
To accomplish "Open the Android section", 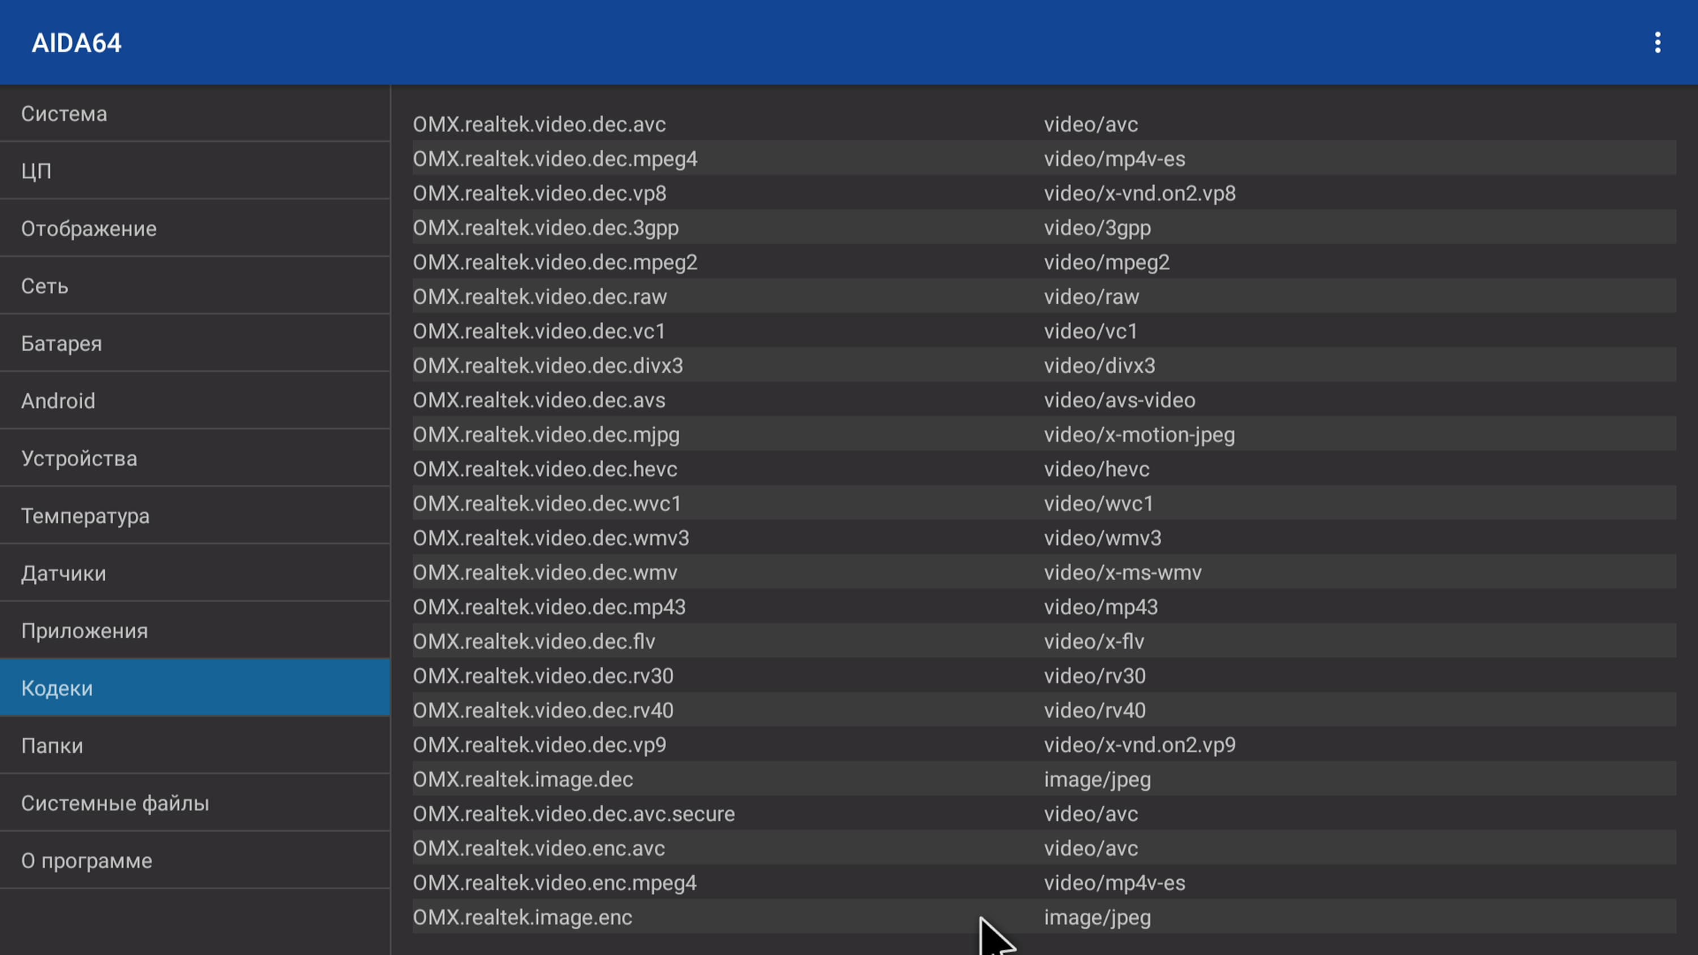I will pos(195,400).
